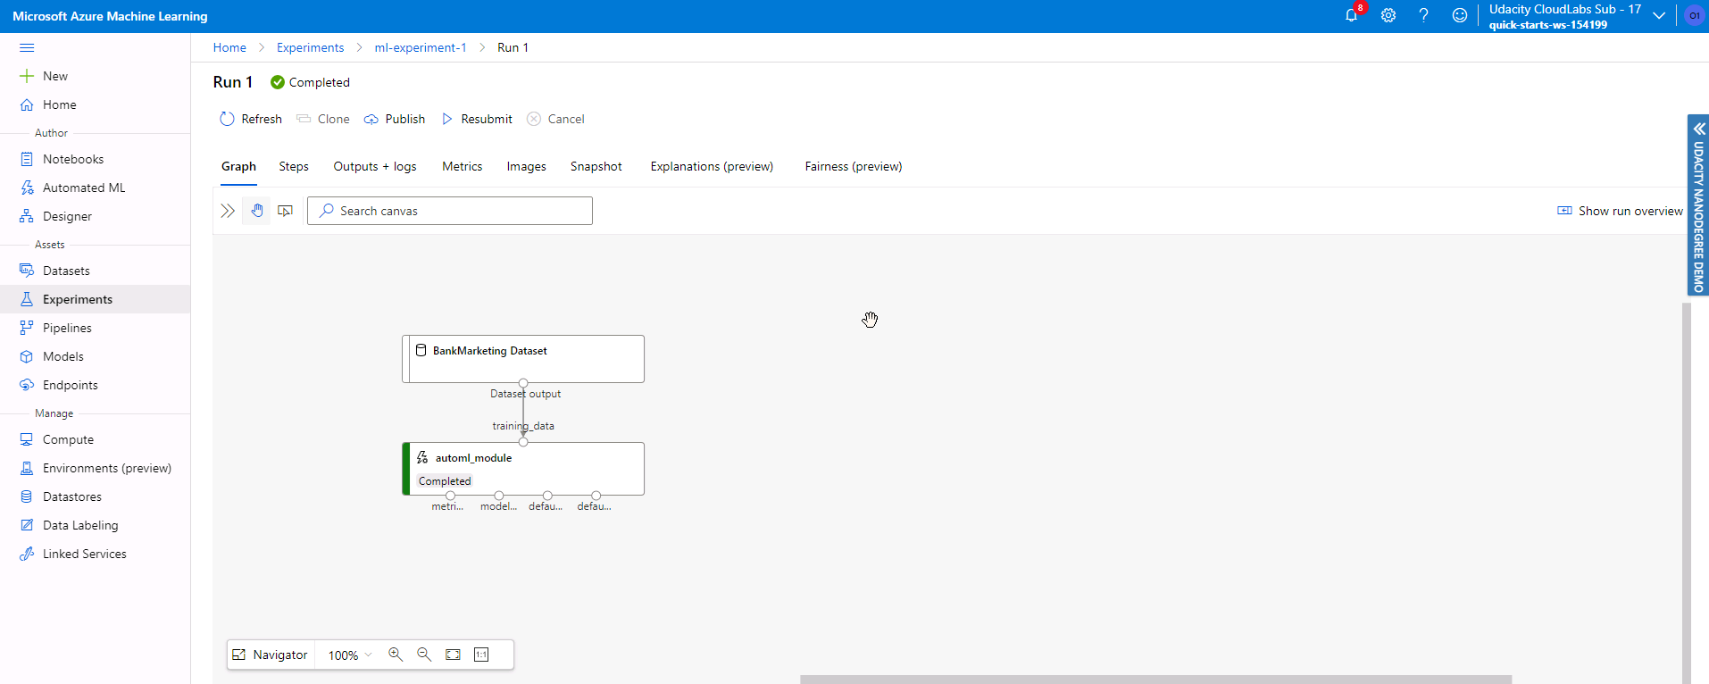Viewport: 1709px width, 684px height.
Task: Expand the Udacity Nanodegree Demo side panel
Action: 1697,205
